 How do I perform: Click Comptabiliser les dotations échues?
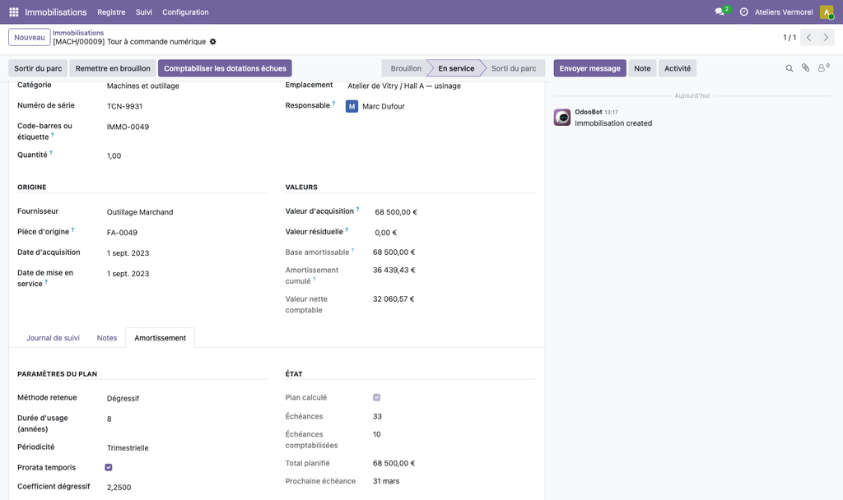(225, 68)
